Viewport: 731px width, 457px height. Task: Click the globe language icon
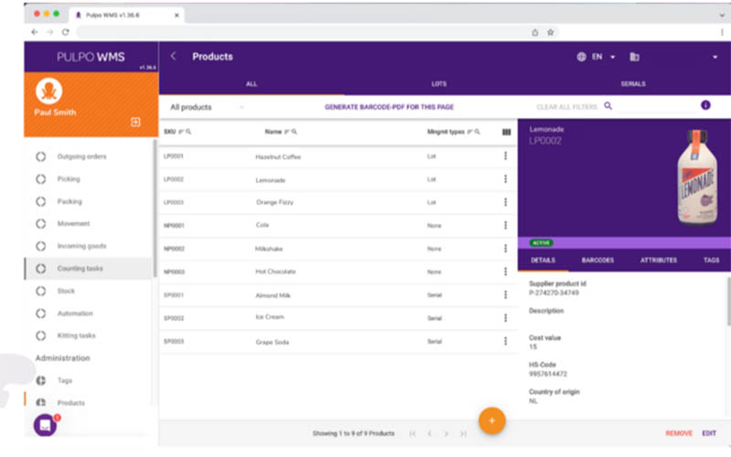581,57
